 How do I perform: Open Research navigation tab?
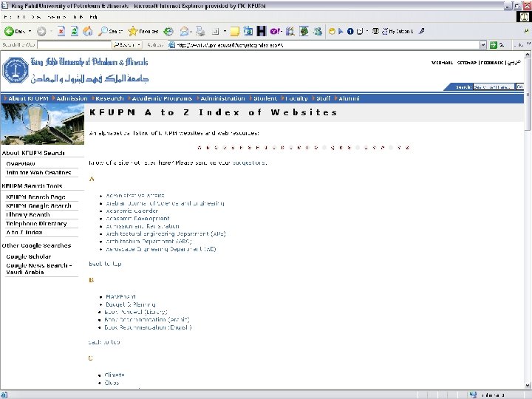(x=109, y=98)
